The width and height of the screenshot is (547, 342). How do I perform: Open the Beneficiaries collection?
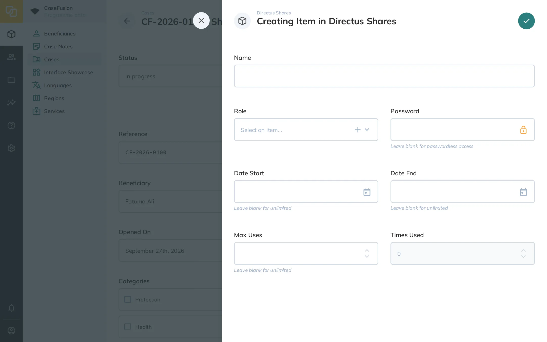(65, 33)
